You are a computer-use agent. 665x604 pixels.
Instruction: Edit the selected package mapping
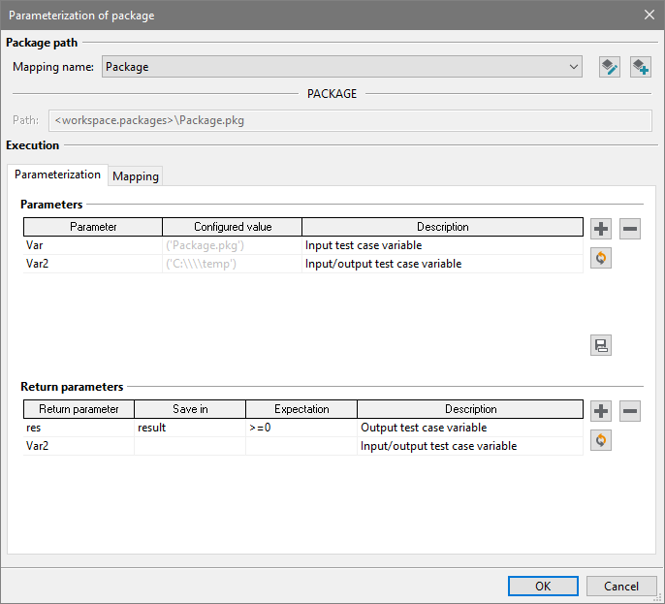click(610, 67)
